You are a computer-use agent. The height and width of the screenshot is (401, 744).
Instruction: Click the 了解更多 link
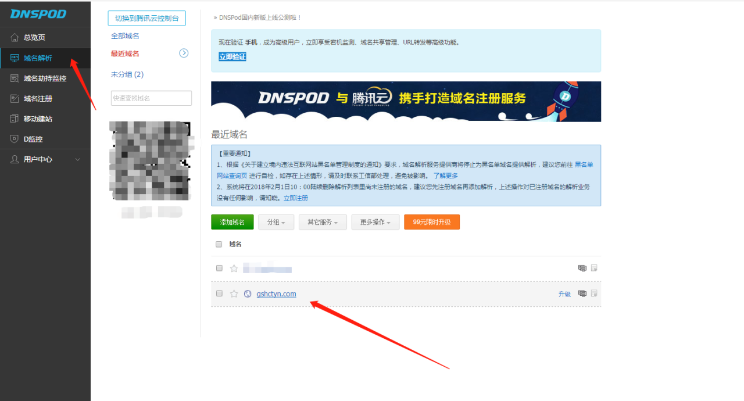click(x=445, y=176)
